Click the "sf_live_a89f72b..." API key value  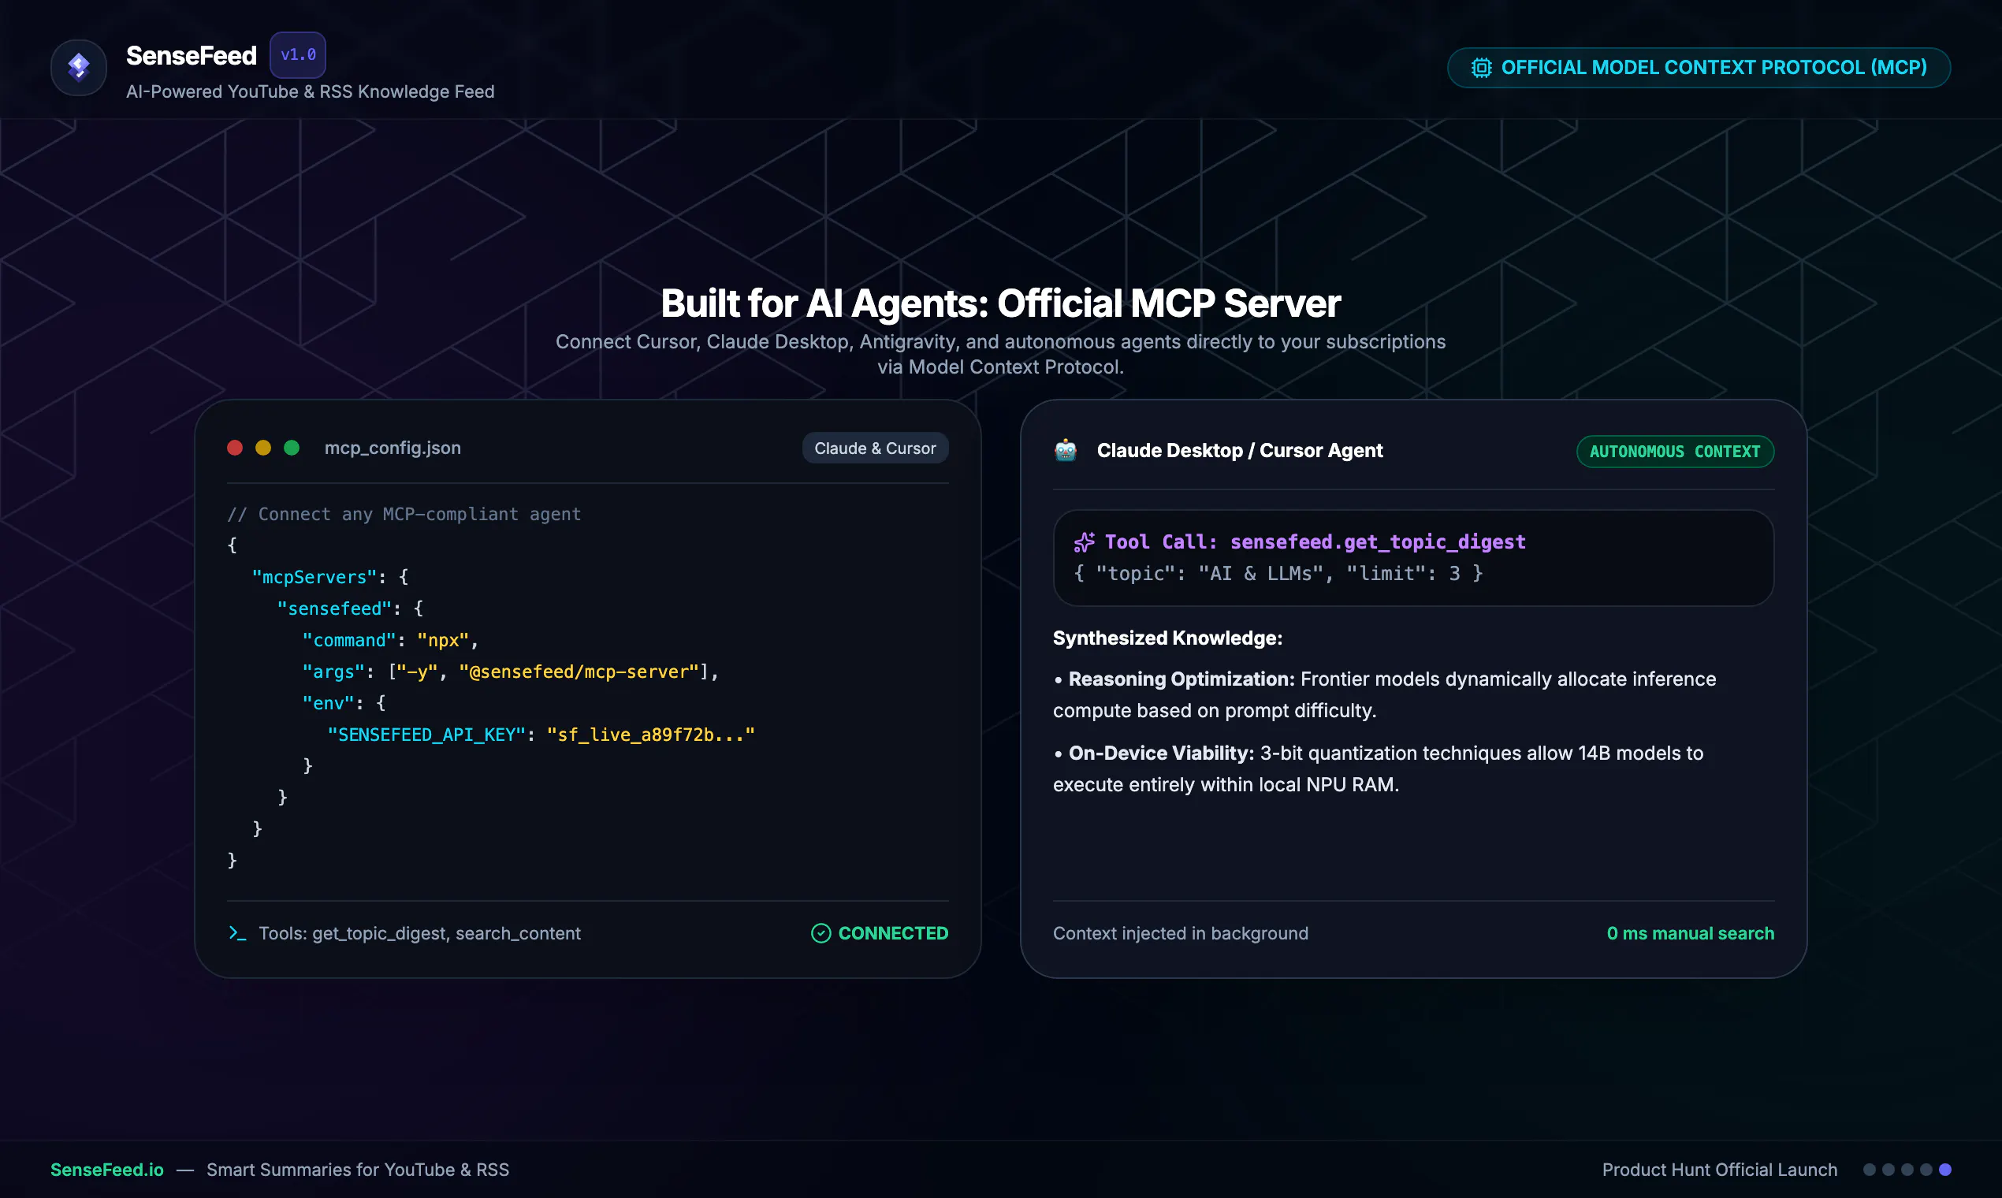[651, 735]
